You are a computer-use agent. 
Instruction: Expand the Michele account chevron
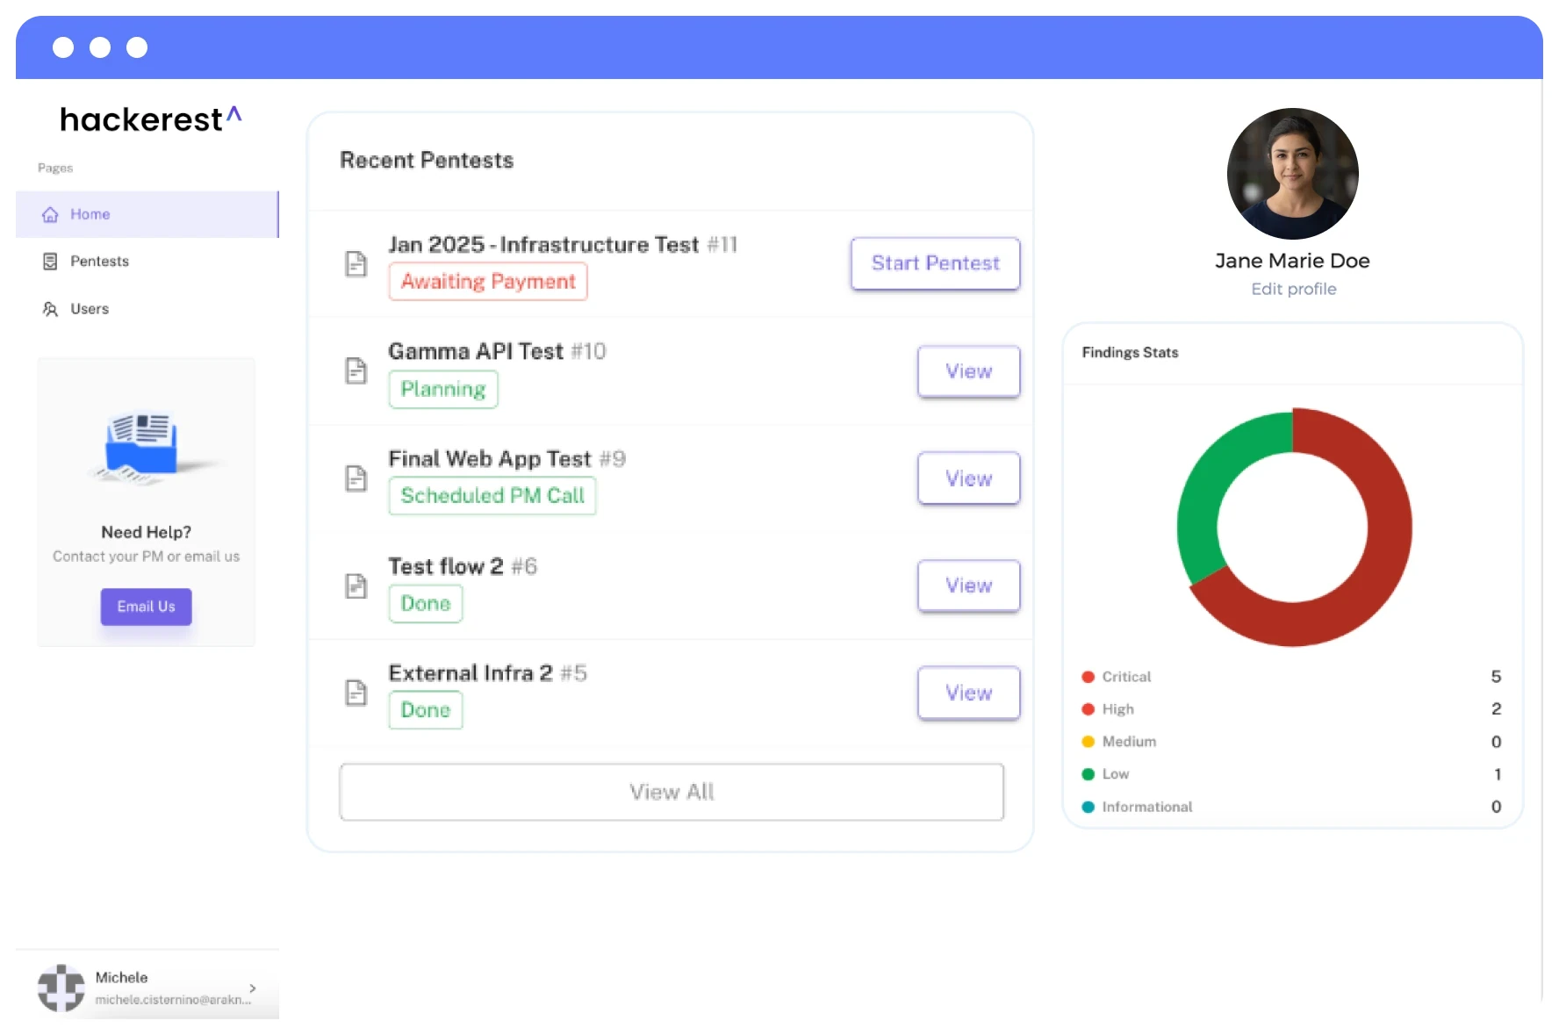pyautogui.click(x=253, y=988)
